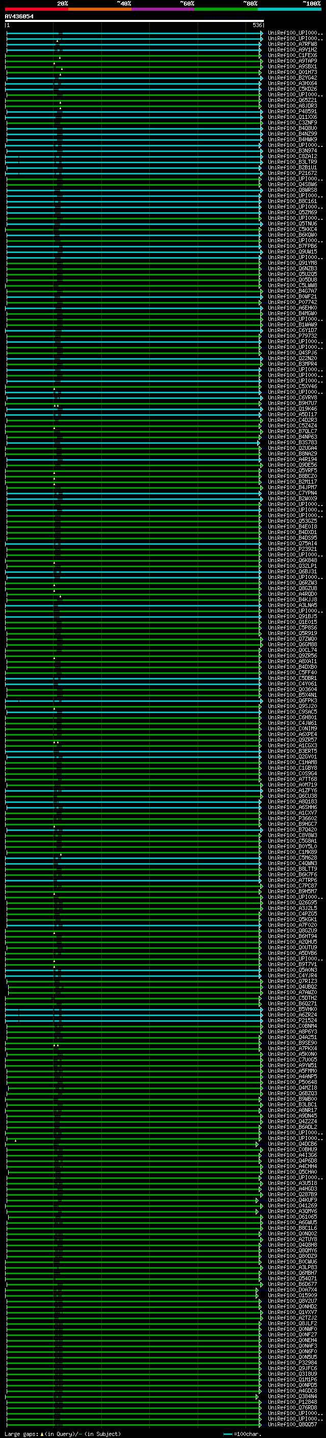Open the UniRef100_P32984 hit label

point(292,1362)
